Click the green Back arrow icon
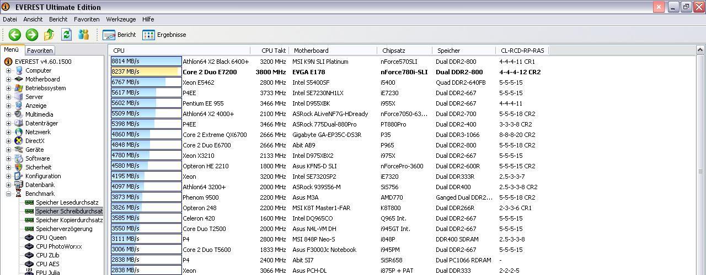The width and height of the screenshot is (706, 275). [15, 35]
